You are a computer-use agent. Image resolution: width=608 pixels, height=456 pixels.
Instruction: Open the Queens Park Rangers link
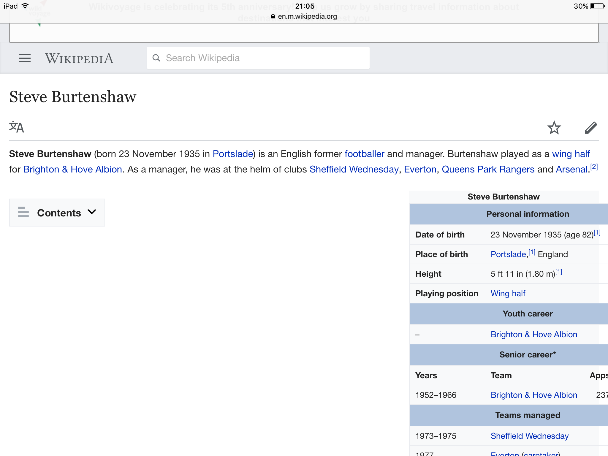pyautogui.click(x=488, y=169)
